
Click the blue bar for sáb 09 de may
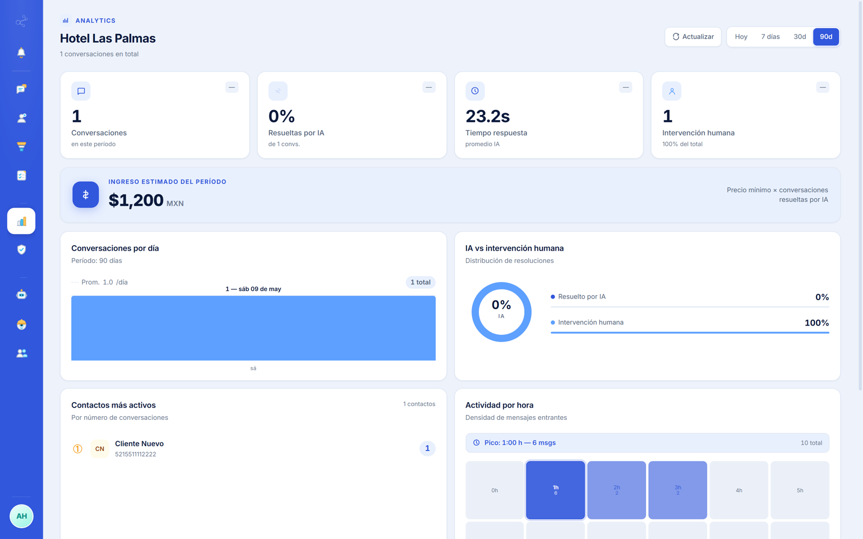(254, 328)
